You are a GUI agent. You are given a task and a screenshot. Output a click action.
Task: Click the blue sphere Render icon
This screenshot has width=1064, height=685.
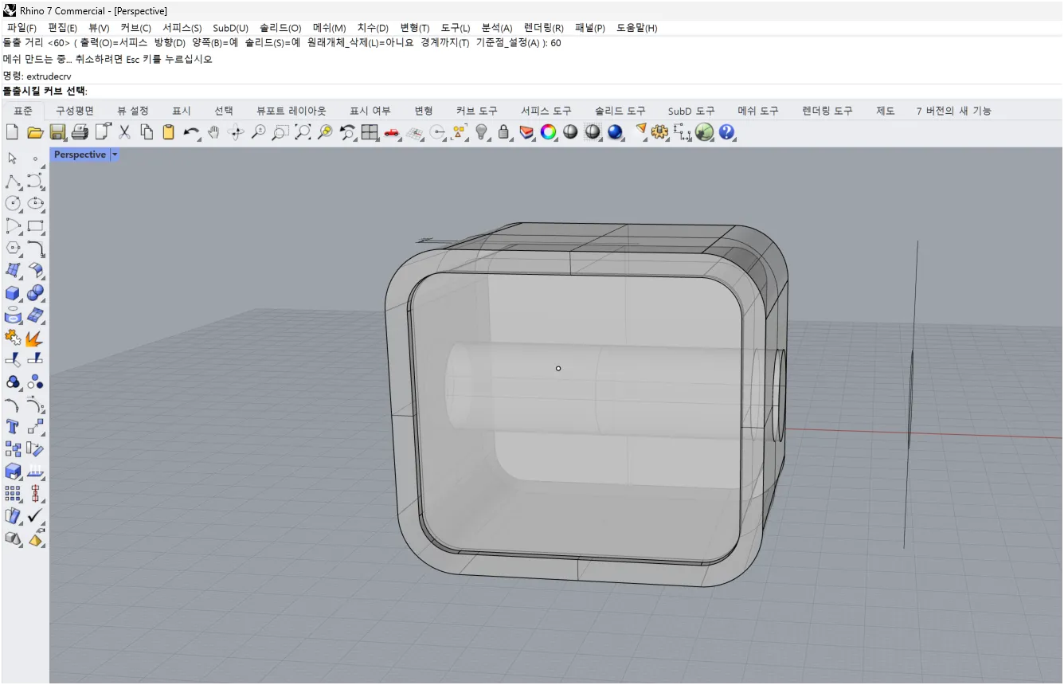(615, 132)
